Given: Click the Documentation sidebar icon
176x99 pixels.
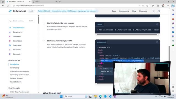Looking at the screenshot, I should coord(10,28).
